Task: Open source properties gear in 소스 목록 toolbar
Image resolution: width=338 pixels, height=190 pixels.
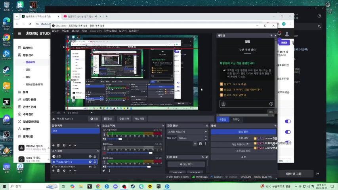Action: (64, 171)
